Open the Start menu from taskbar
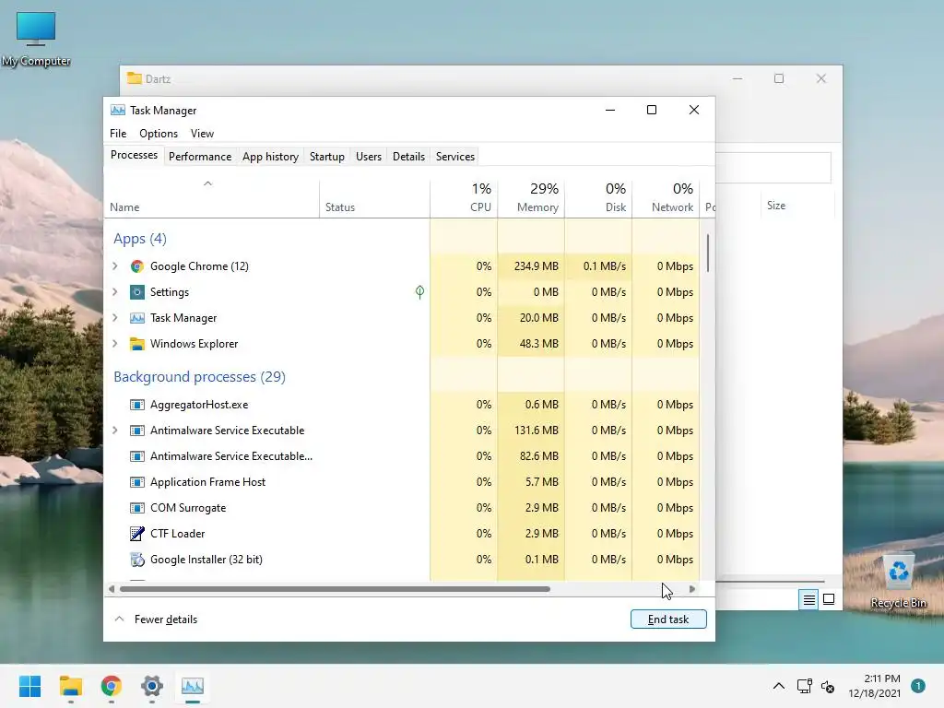 tap(29, 686)
